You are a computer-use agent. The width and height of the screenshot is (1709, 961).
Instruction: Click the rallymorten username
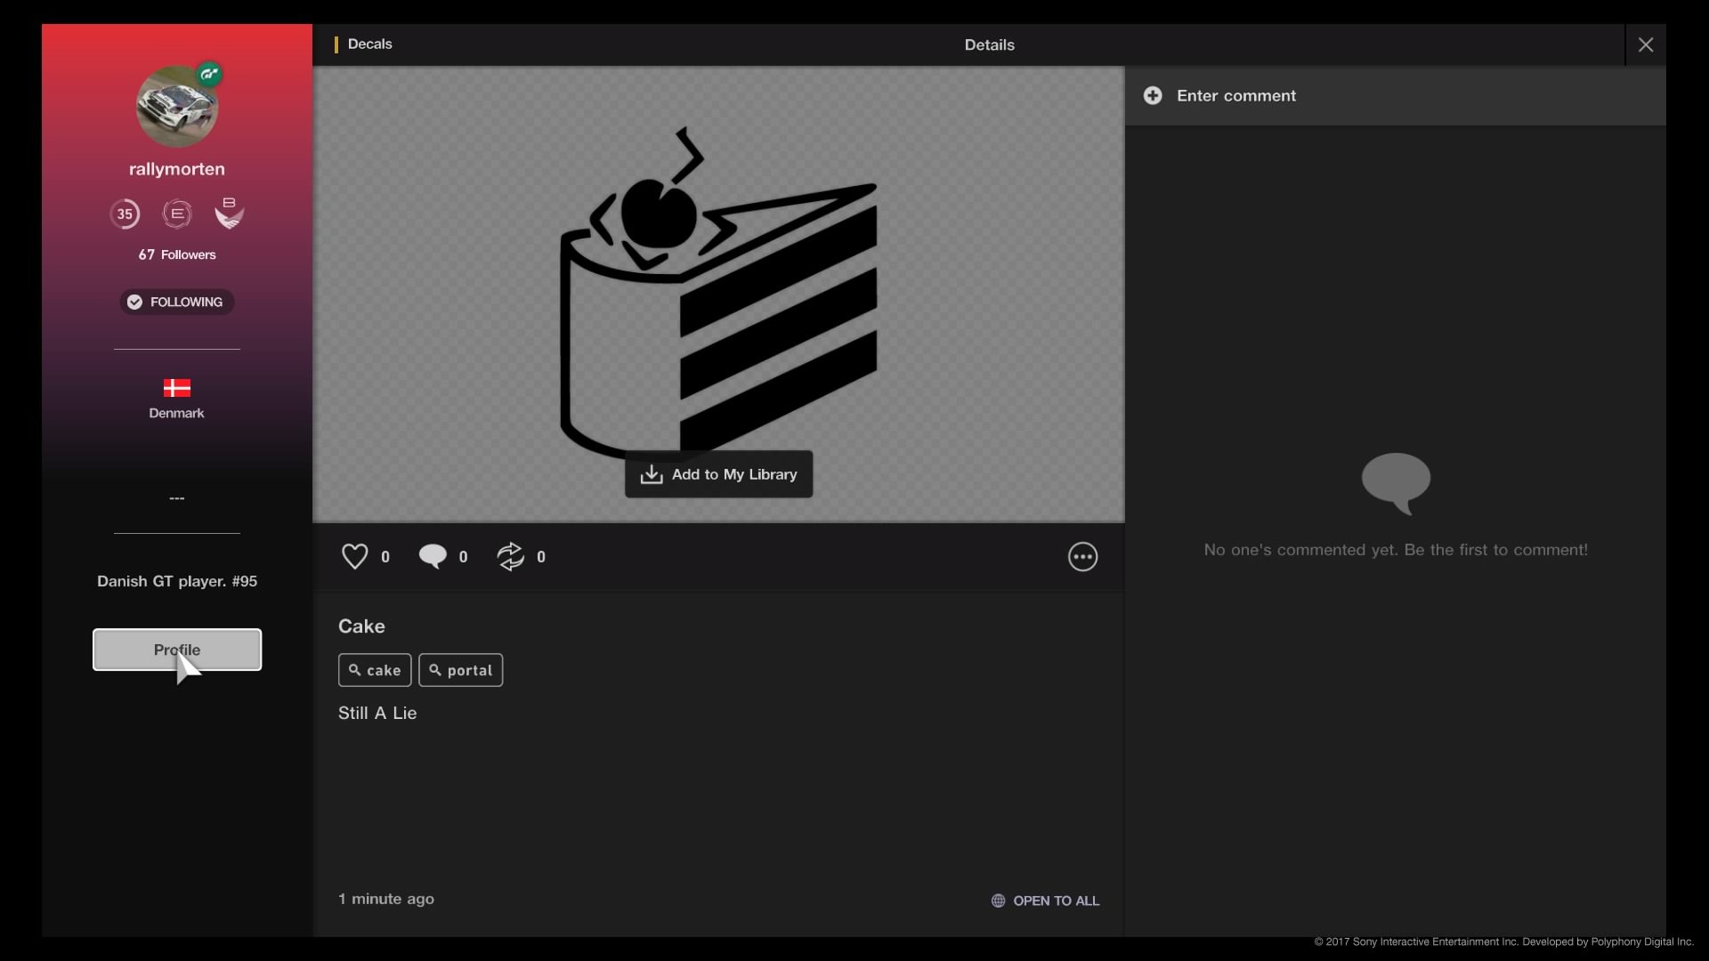pyautogui.click(x=177, y=169)
